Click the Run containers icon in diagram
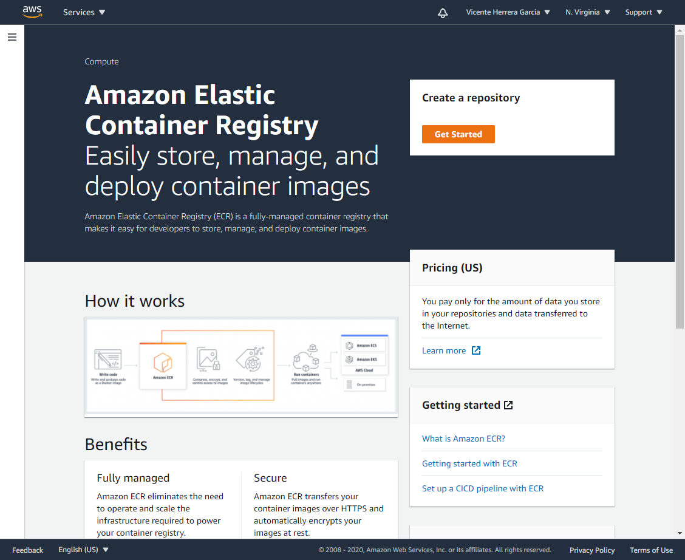The height and width of the screenshot is (560, 685). (306, 358)
